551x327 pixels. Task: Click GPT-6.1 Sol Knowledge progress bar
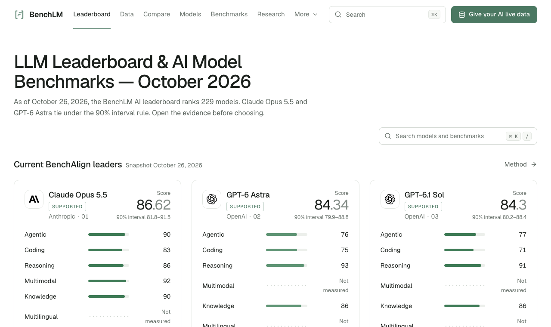[x=464, y=306]
